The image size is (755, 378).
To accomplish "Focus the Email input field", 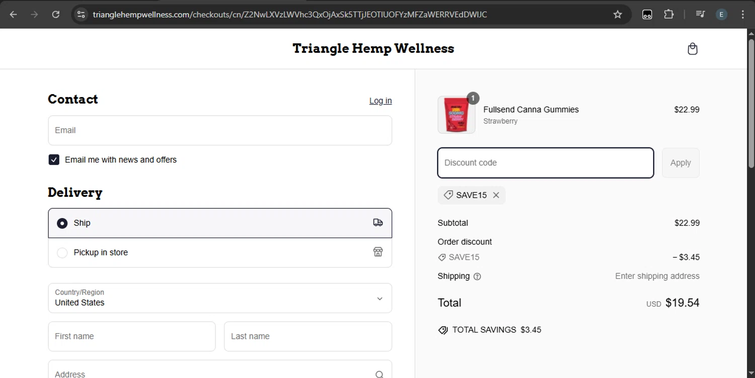I will (x=220, y=130).
